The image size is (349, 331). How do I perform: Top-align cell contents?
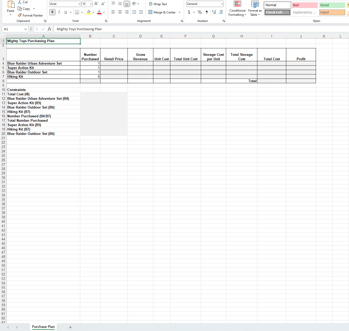[113, 4]
